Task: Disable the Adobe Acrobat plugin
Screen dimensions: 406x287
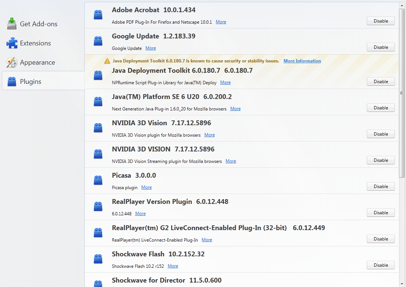Action: point(380,21)
